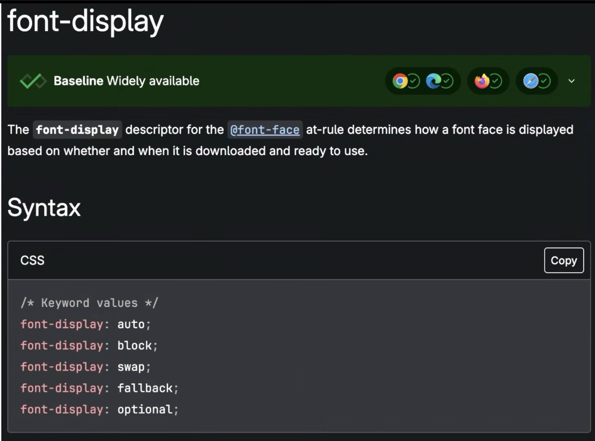Viewport: 595px width, 441px height.
Task: Click the font-display page title
Action: pos(86,21)
